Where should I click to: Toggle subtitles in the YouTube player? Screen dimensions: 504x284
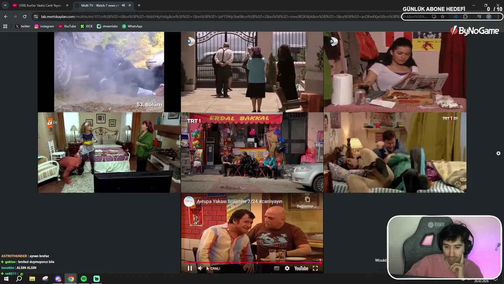pos(276,268)
